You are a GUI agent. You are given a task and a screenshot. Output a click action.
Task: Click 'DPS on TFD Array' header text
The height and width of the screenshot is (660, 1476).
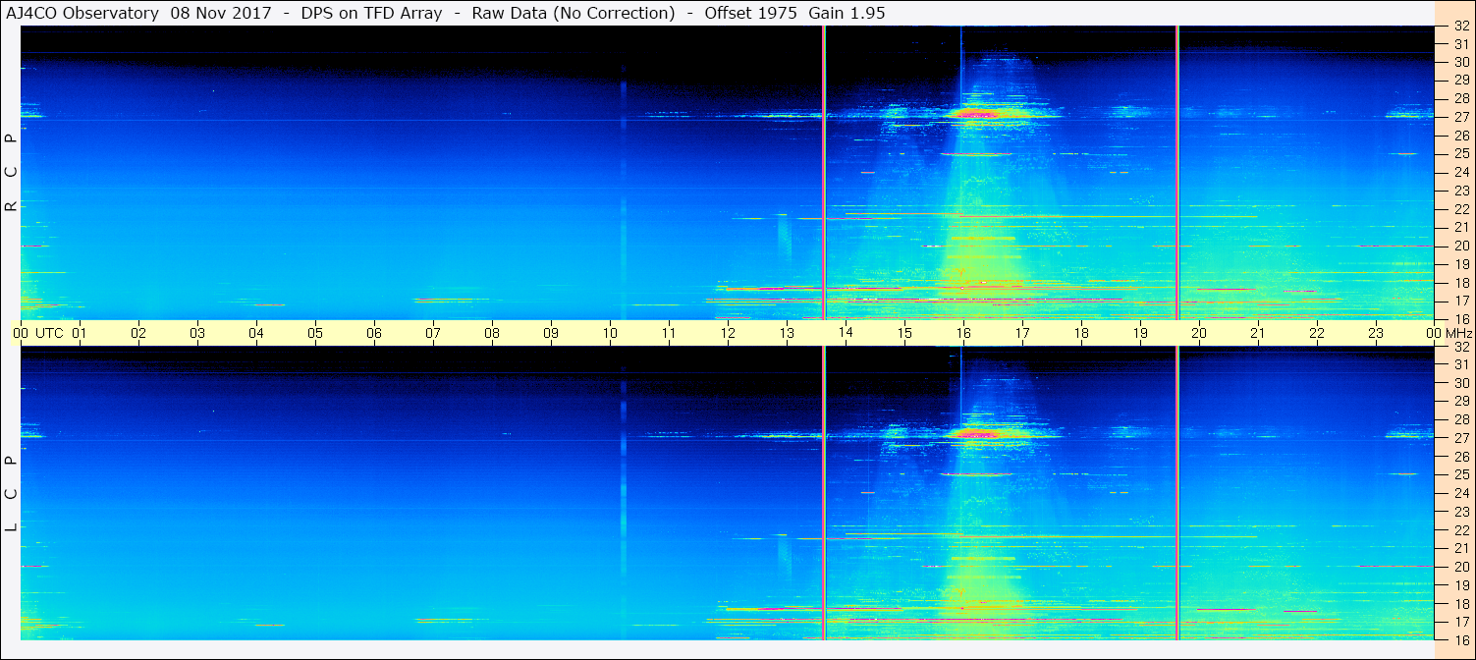369,13
